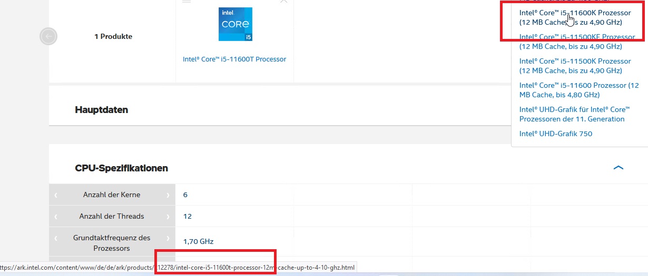Click right chevron in Grundtaktfrequenz des Prozessors row
Viewport: 648px width, 276px height.
coord(168,238)
